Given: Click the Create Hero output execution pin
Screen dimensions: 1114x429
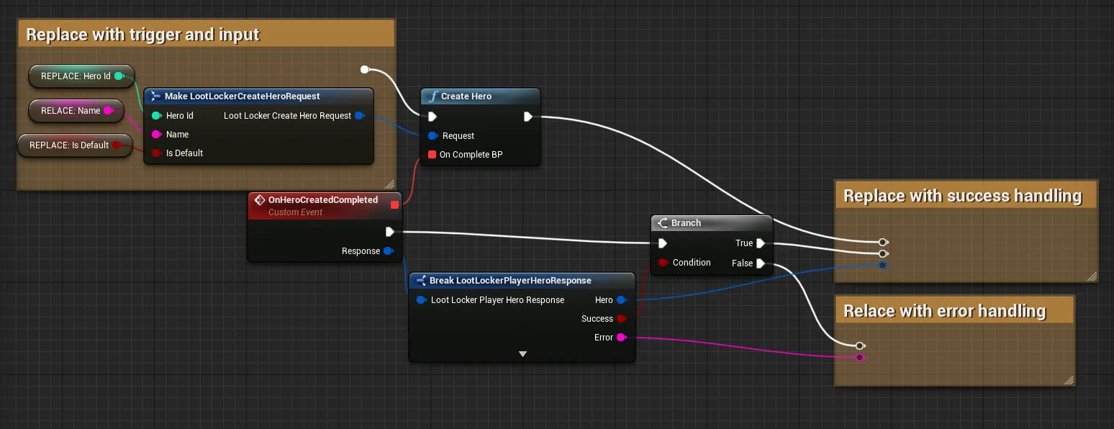Looking at the screenshot, I should (x=527, y=117).
